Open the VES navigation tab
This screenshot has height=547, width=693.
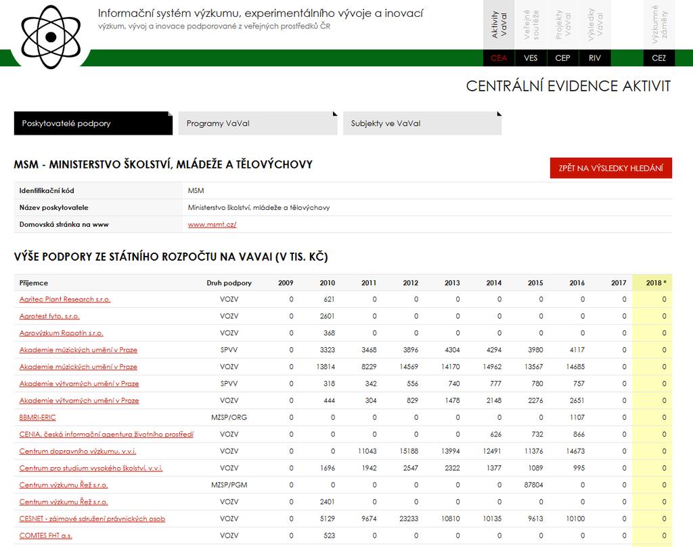pos(531,58)
